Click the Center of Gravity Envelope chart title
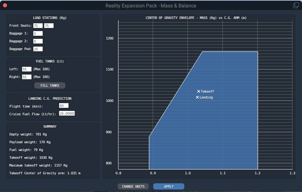Image resolution: width=302 pixels, height=192 pixels. pos(196,18)
